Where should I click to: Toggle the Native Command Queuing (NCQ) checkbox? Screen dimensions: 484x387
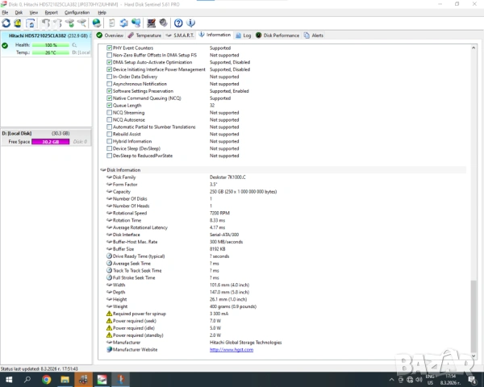click(x=110, y=98)
